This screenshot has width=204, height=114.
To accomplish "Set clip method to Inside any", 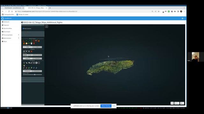I will coord(28,58).
